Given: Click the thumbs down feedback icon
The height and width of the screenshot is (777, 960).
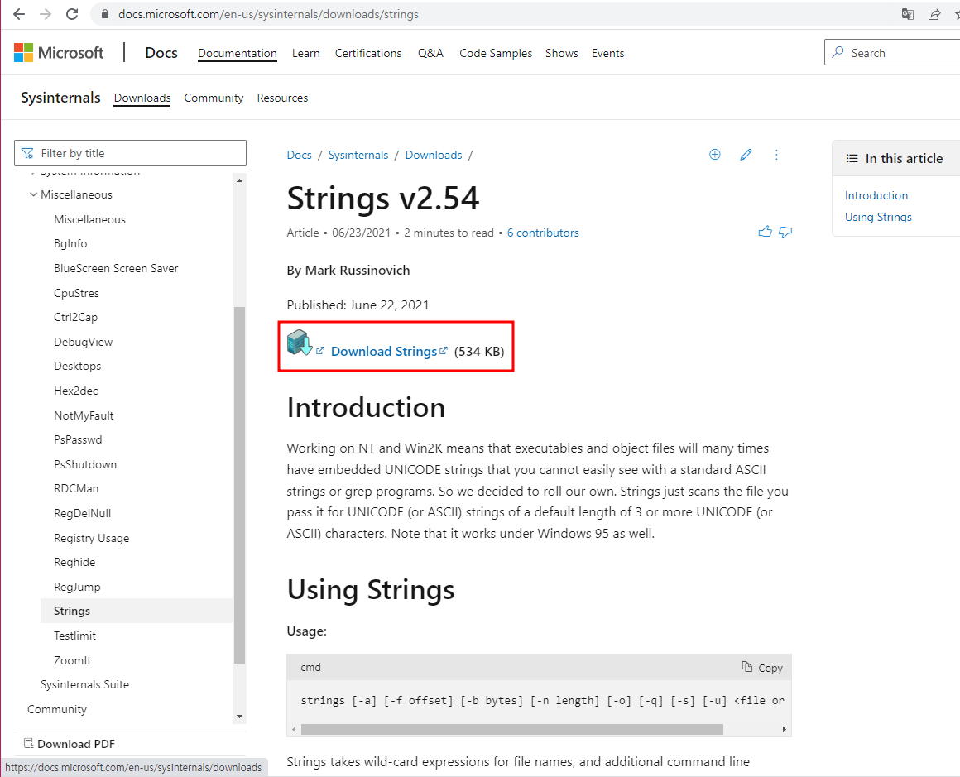Looking at the screenshot, I should click(785, 232).
